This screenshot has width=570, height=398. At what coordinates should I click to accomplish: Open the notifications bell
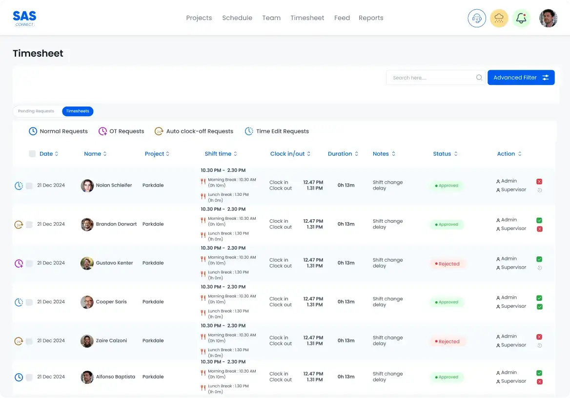tap(521, 18)
